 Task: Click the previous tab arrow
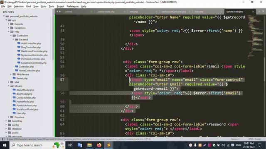coord(57,12)
